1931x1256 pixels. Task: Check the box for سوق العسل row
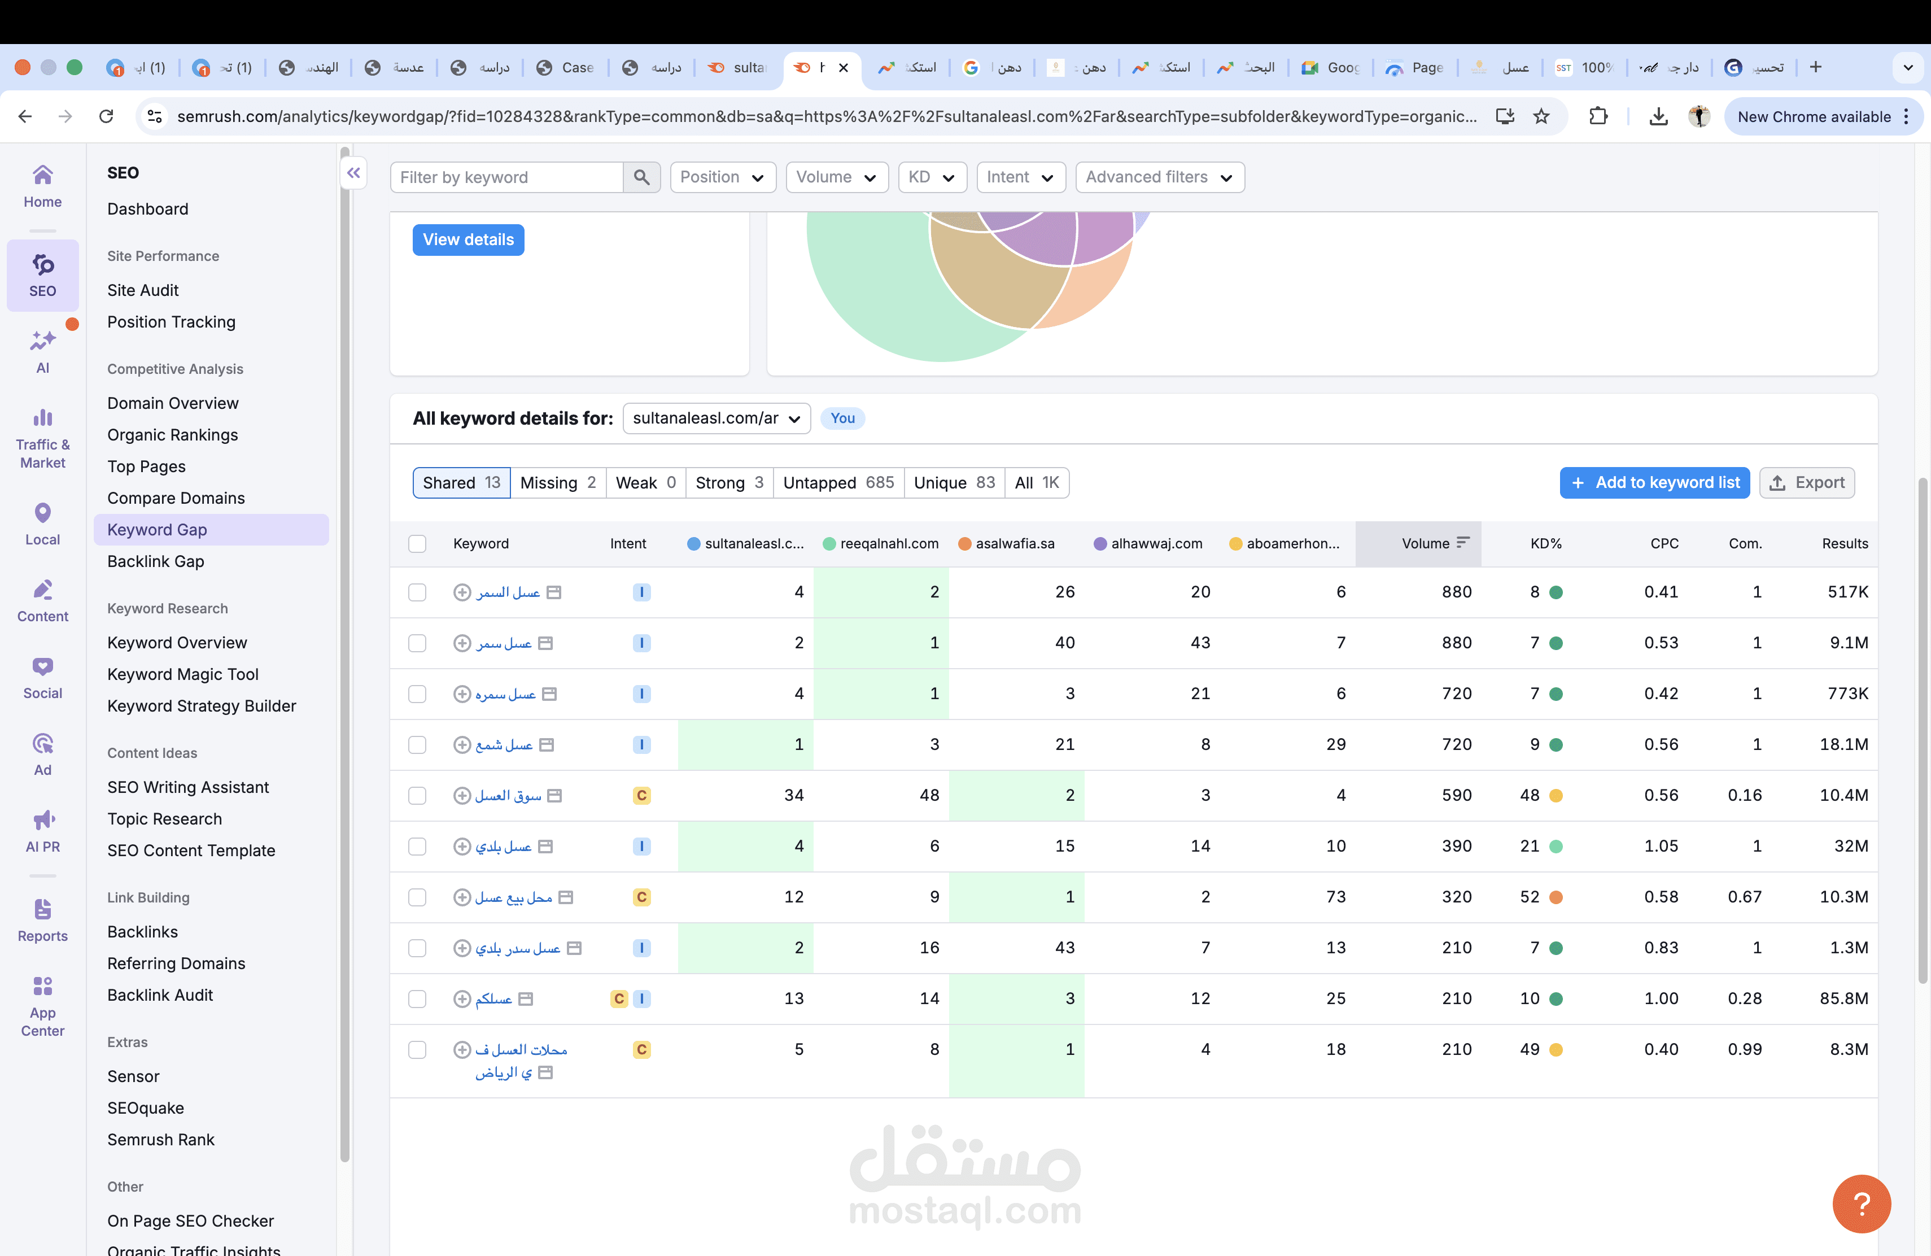[x=417, y=795]
